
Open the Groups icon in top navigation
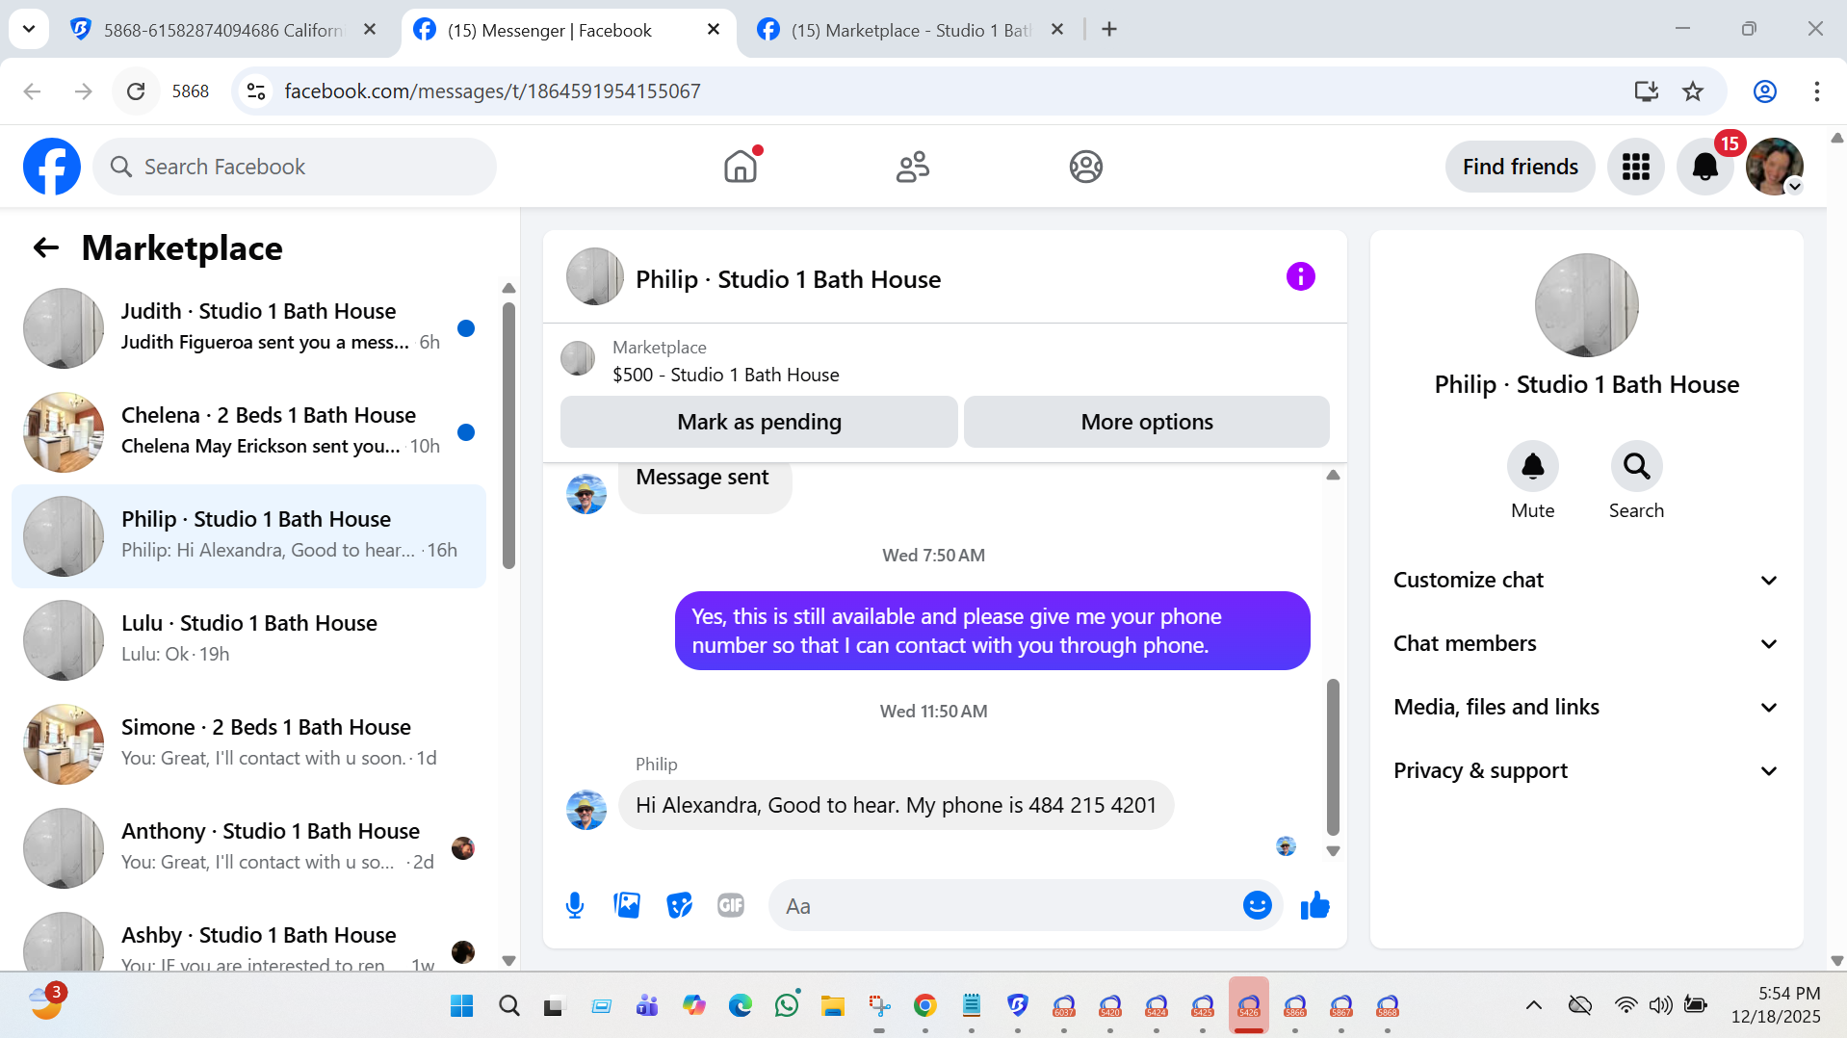click(x=1085, y=167)
